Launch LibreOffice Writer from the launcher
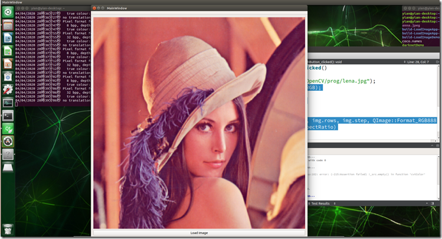The height and width of the screenshot is (239, 442). 8,38
